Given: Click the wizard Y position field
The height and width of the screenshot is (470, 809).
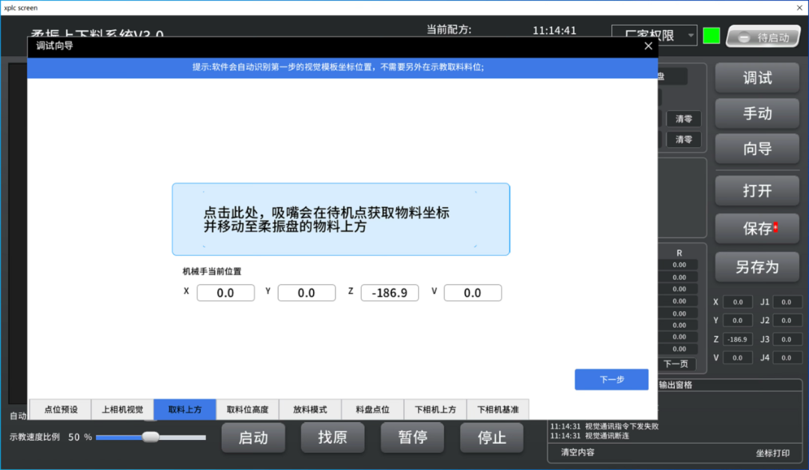Looking at the screenshot, I should tap(306, 293).
